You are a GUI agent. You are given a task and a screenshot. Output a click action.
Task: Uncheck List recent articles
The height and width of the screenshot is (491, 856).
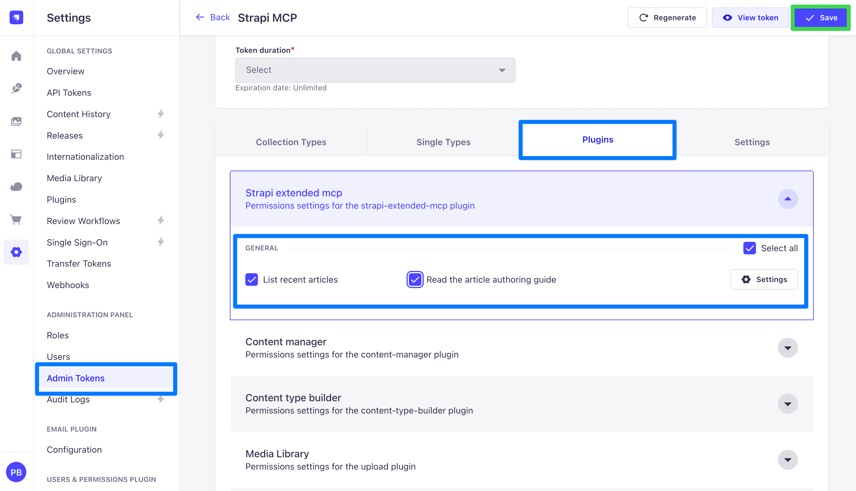pos(252,280)
